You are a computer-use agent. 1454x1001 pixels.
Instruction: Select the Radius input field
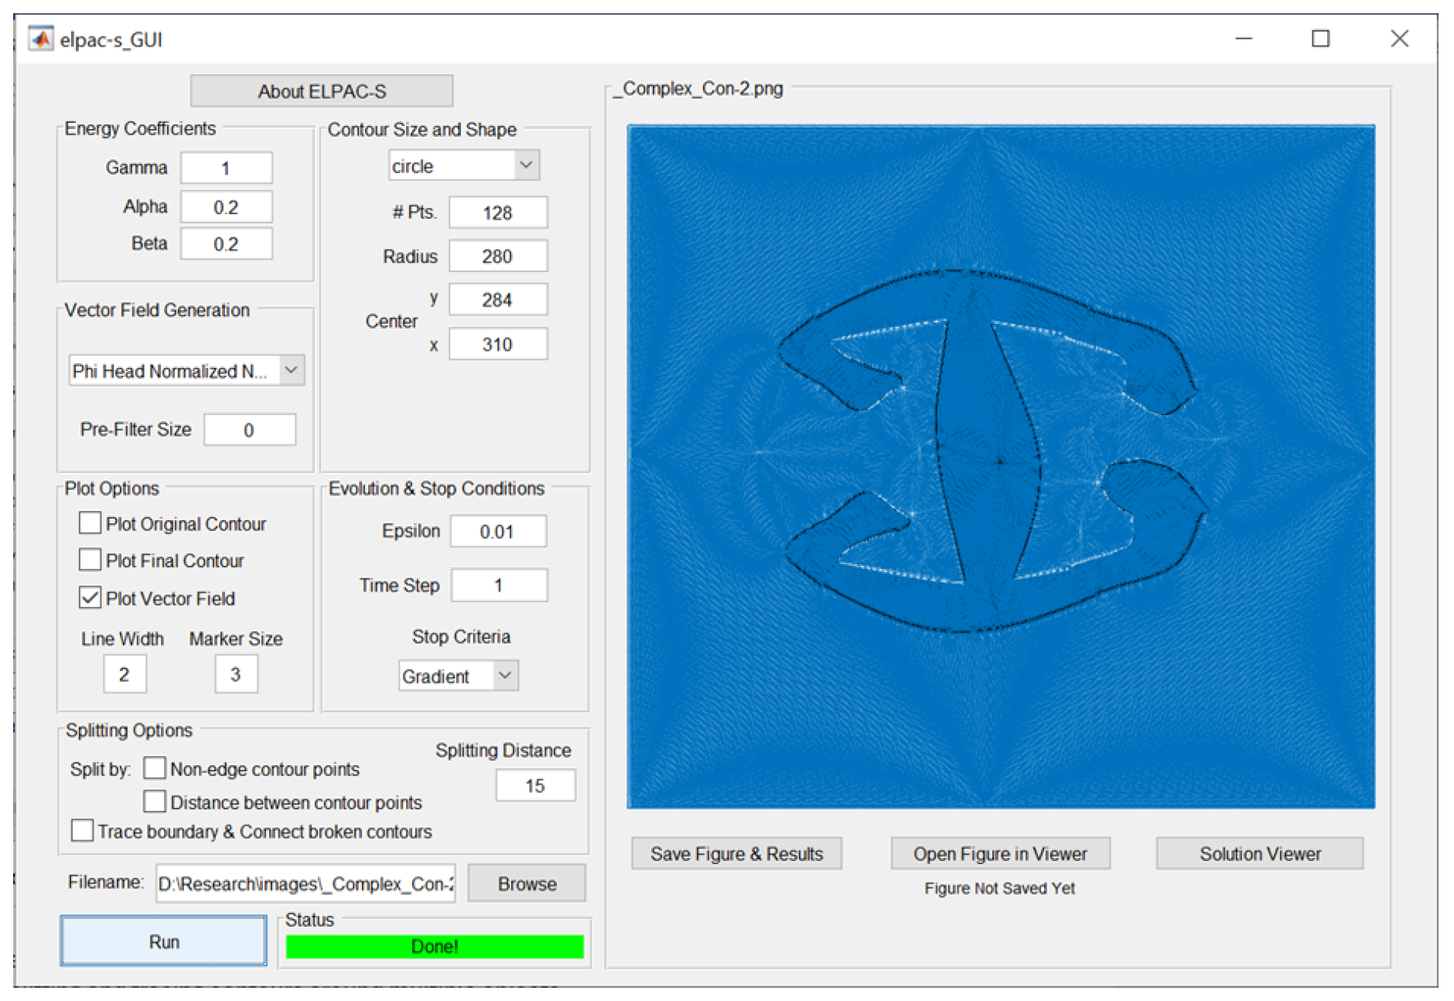point(497,256)
